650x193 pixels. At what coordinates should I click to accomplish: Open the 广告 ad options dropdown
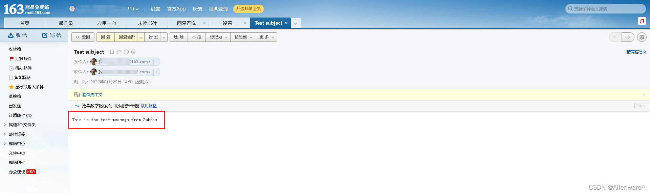pyautogui.click(x=641, y=106)
